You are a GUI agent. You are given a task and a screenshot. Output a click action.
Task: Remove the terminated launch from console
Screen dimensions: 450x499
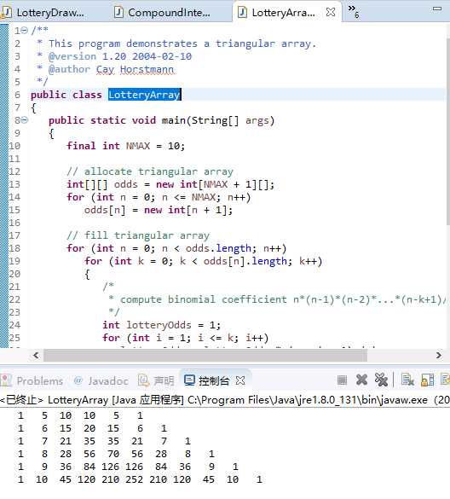coord(361,380)
